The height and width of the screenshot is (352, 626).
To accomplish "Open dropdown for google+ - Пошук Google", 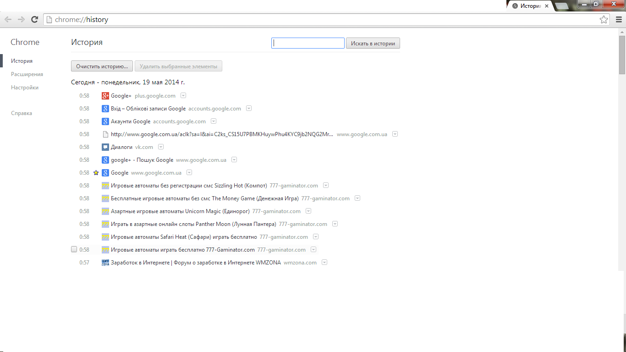I will (234, 160).
